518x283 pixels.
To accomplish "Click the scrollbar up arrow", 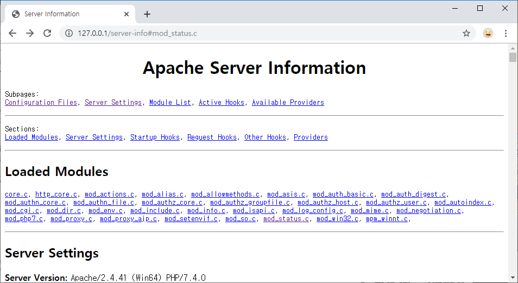I will pos(513,48).
